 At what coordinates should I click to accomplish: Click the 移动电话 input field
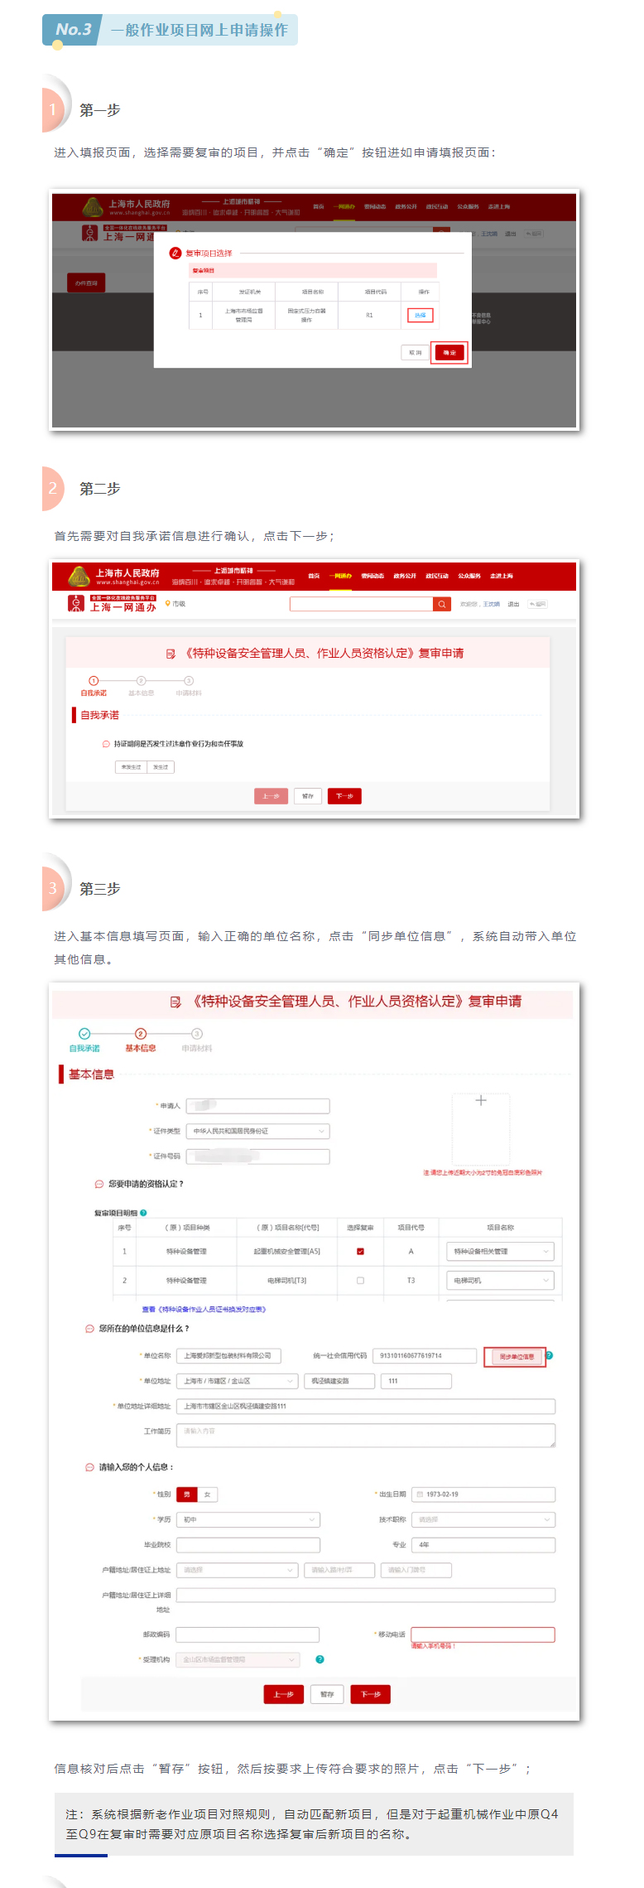pos(483,1634)
